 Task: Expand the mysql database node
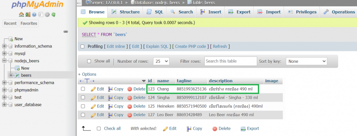(x=4, y=53)
